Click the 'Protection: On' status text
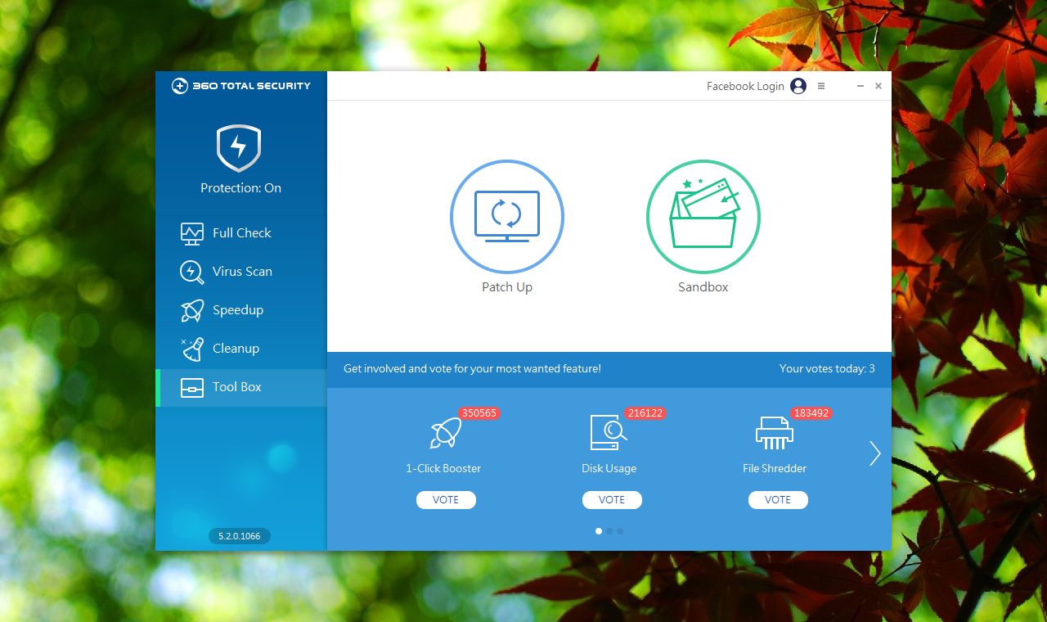Viewport: 1047px width, 622px height. 240,188
